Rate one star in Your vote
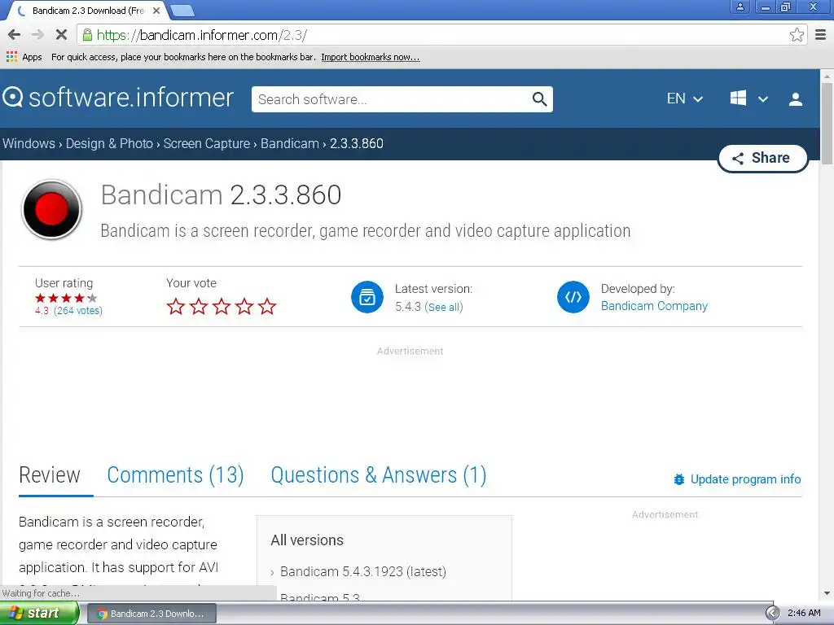 pyautogui.click(x=176, y=307)
